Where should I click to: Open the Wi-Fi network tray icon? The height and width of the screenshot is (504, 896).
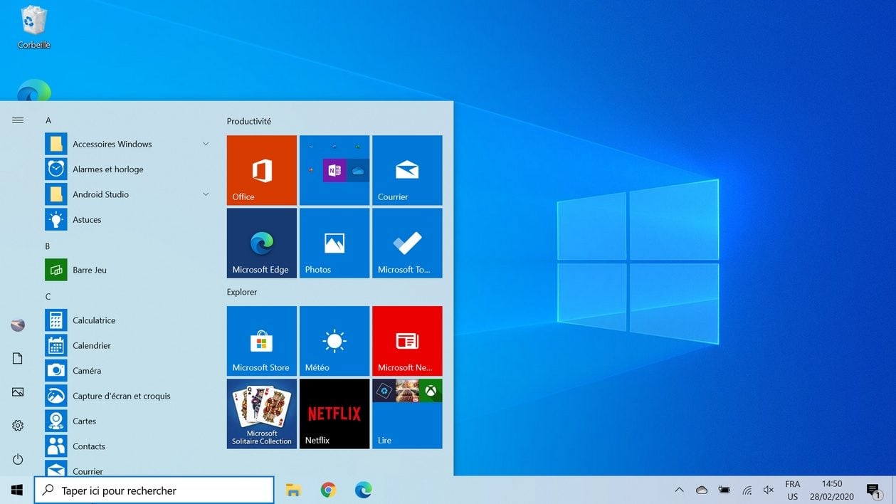[x=747, y=490]
